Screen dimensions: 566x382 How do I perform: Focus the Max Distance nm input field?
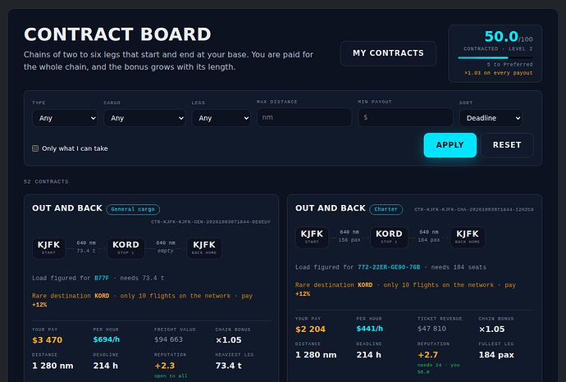click(304, 117)
